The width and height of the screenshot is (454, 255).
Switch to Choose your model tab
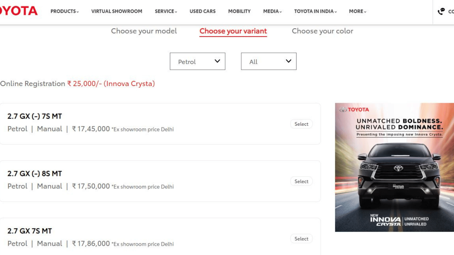click(144, 31)
